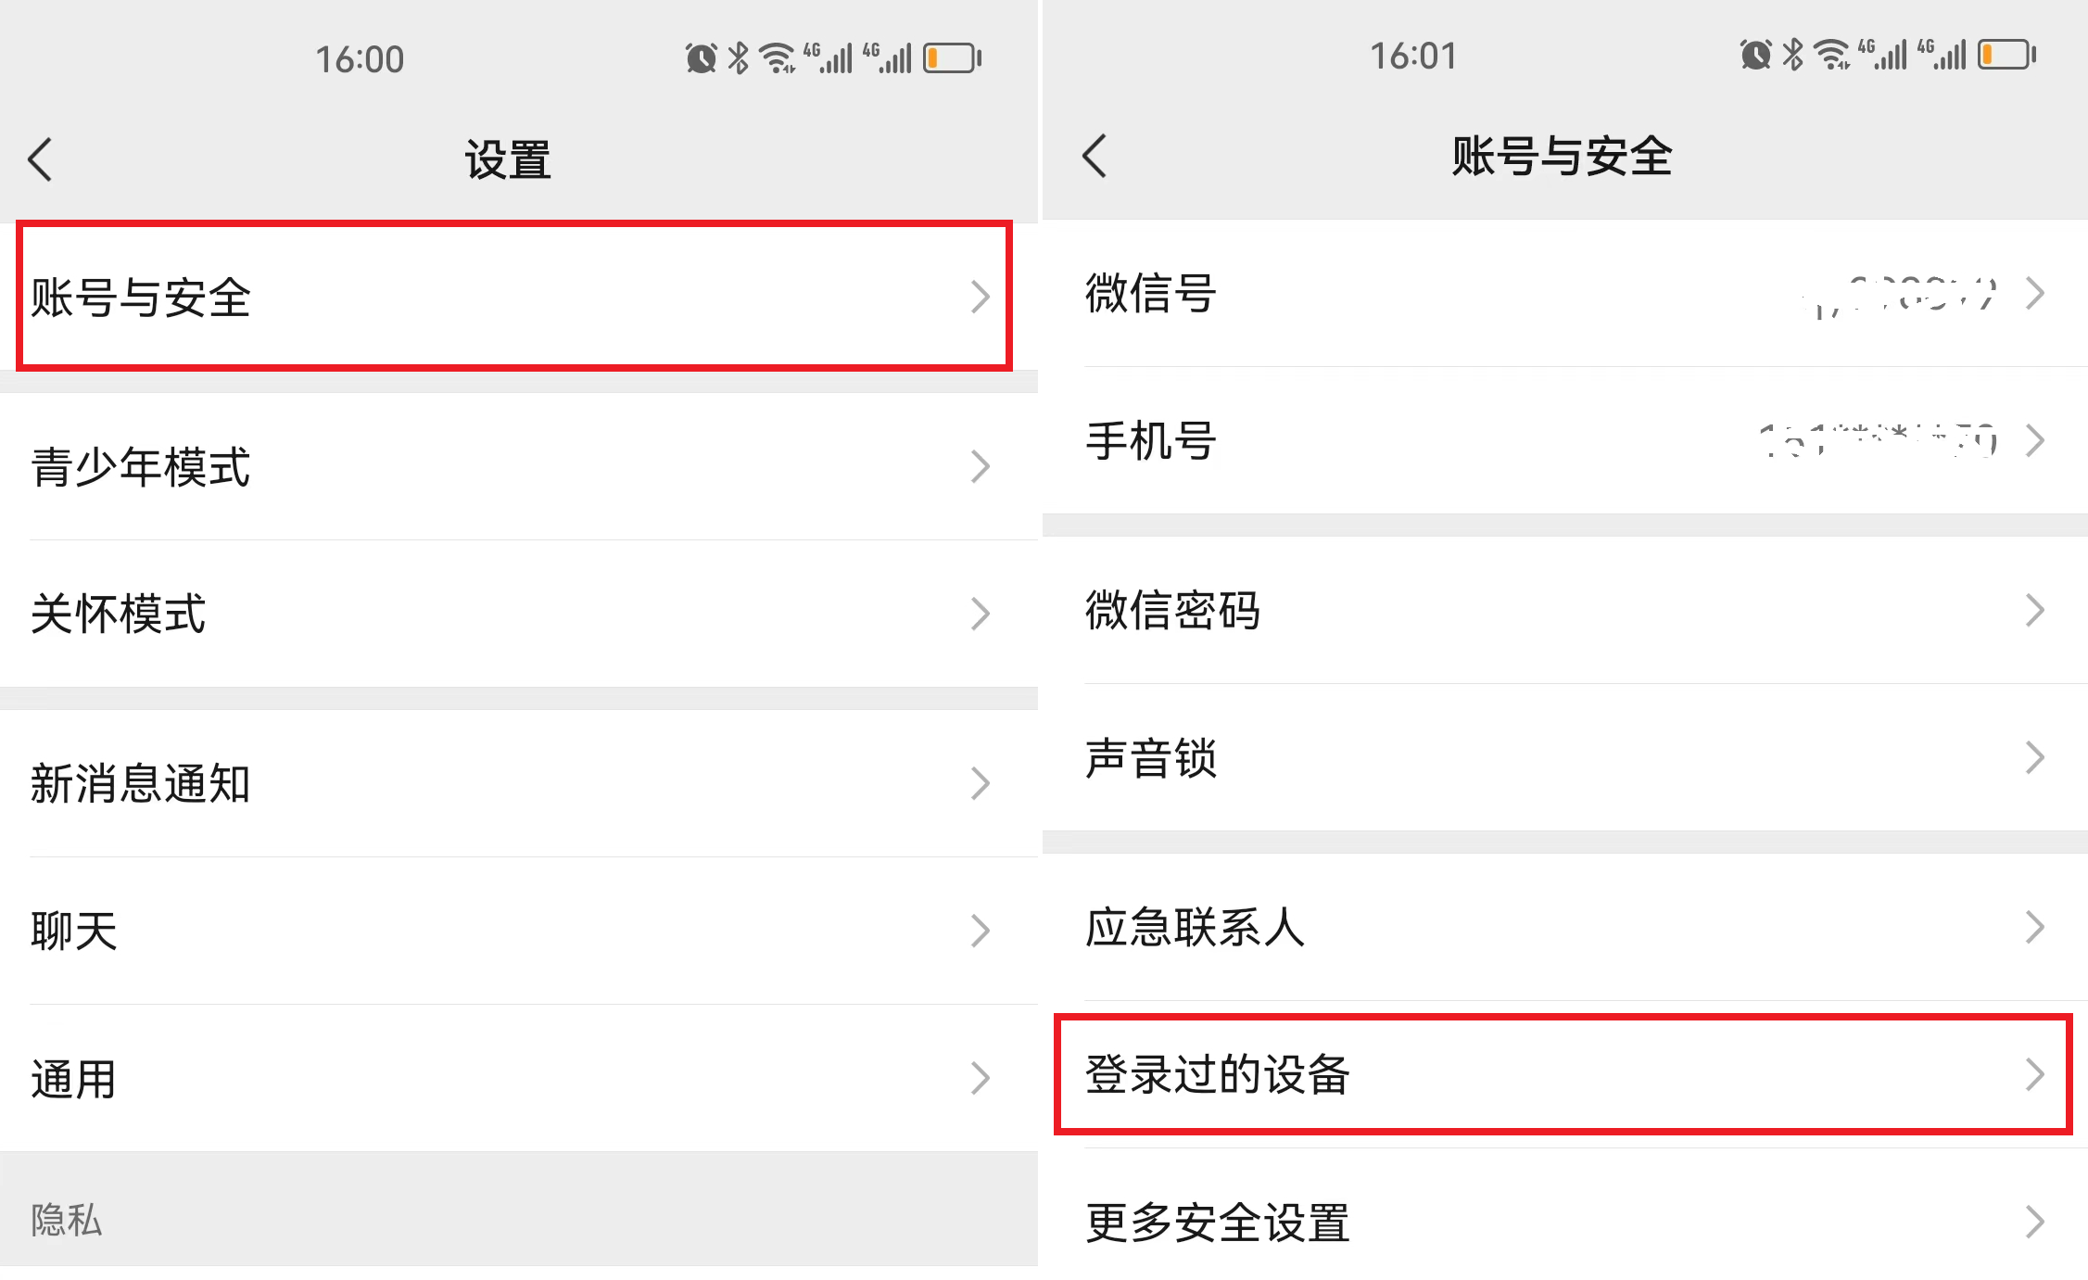Viewport: 2088px width, 1280px height.
Task: Open 登录过的设备 device list
Action: [1563, 1074]
